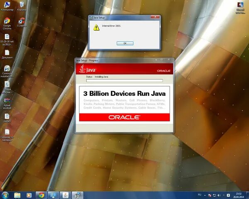Select the Continue installation shortcut
The image size is (249, 199).
point(7,71)
